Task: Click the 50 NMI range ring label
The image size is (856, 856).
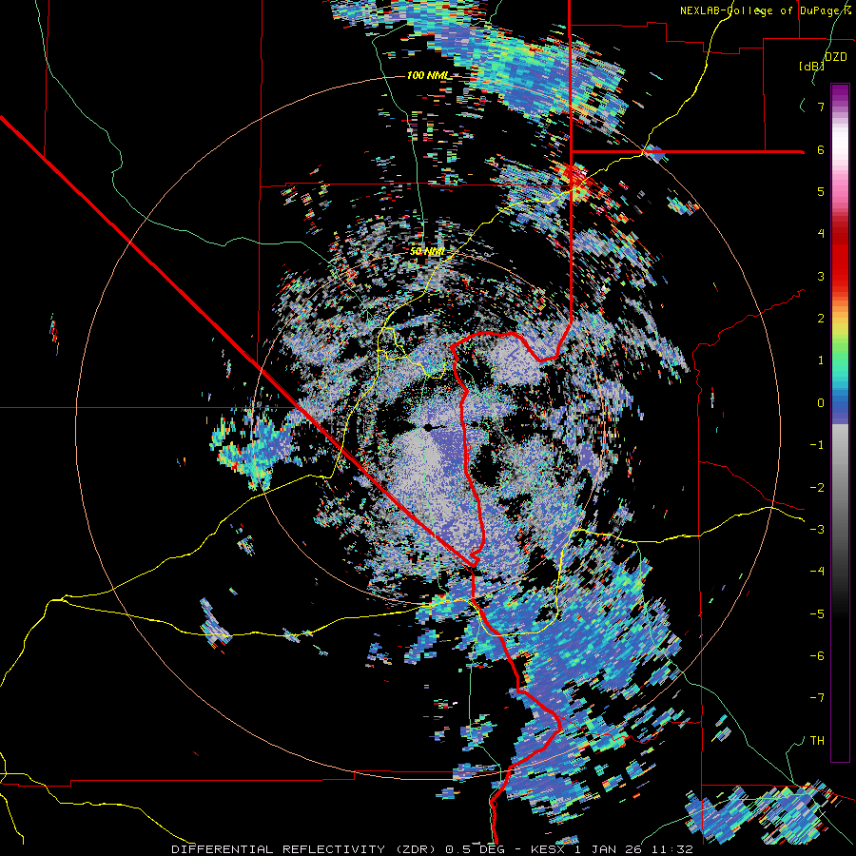Action: point(427,252)
